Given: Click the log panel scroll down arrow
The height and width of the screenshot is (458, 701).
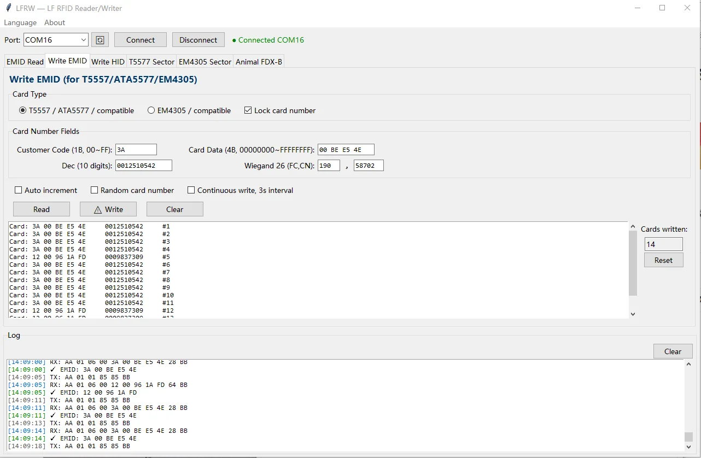Looking at the screenshot, I should [x=688, y=447].
